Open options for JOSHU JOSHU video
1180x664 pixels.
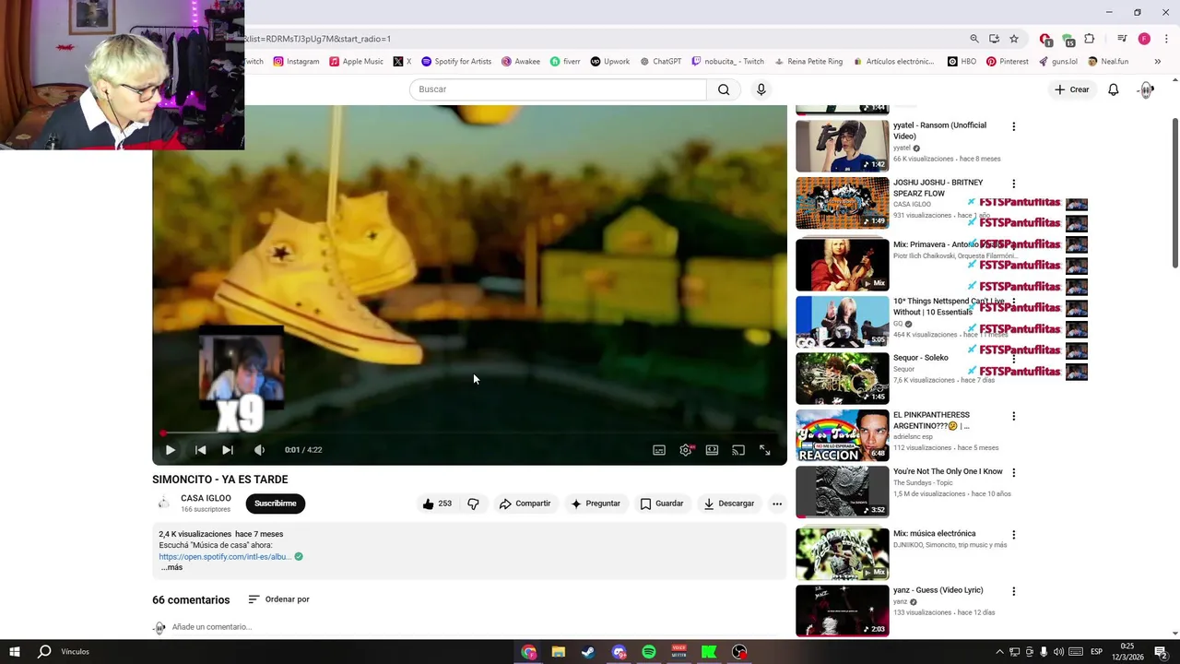click(x=1013, y=184)
